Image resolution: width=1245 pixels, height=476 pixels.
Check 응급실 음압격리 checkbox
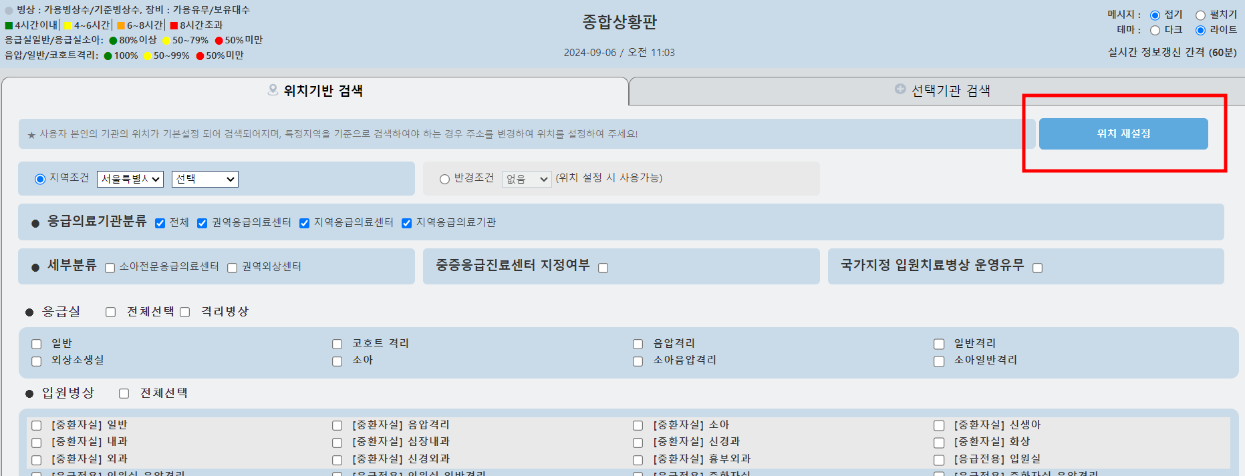[638, 344]
